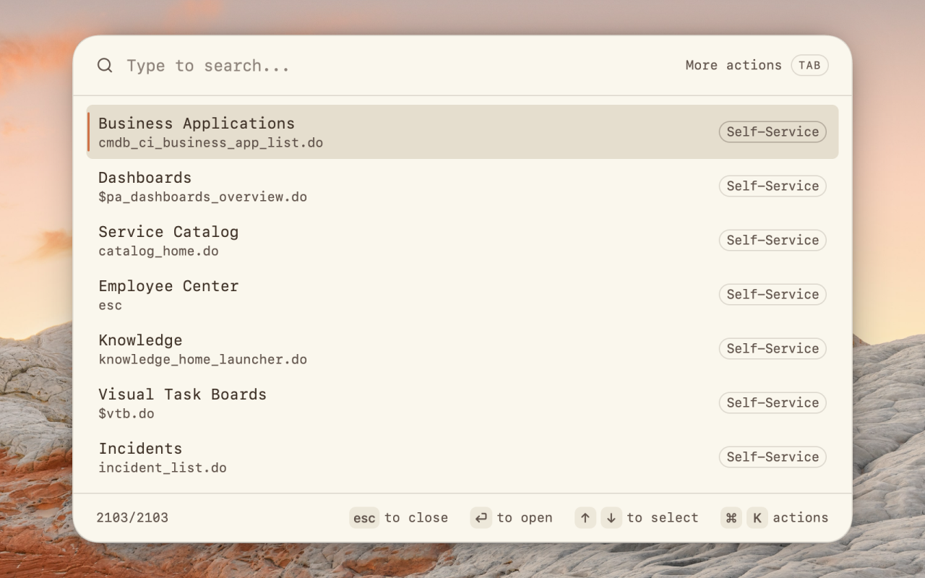
Task: Click the esc key hint in footer
Action: click(364, 518)
